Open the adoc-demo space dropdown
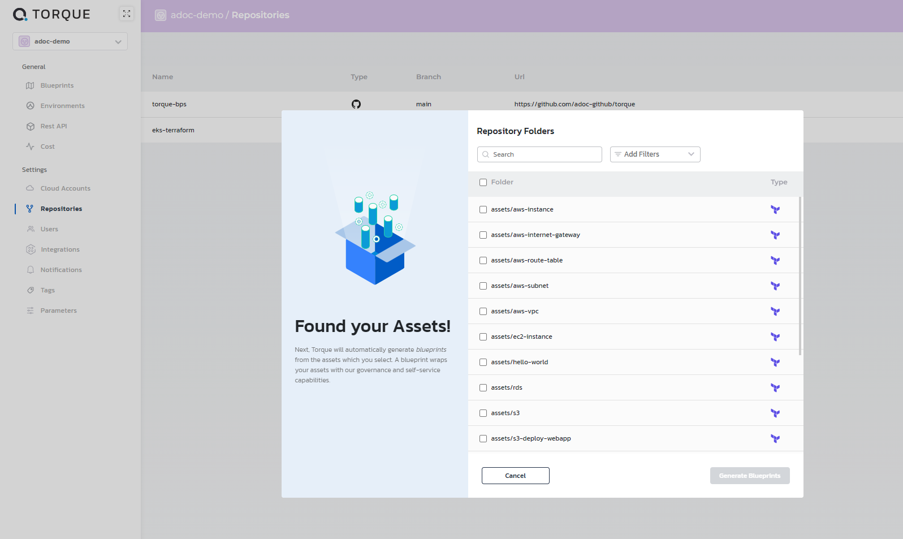Viewport: 903px width, 539px height. (70, 41)
